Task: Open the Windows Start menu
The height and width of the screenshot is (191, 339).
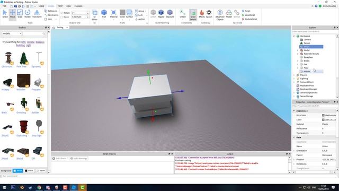Action: [x=4, y=187]
